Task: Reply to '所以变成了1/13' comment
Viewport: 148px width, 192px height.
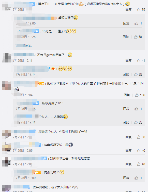Action: coord(126,109)
